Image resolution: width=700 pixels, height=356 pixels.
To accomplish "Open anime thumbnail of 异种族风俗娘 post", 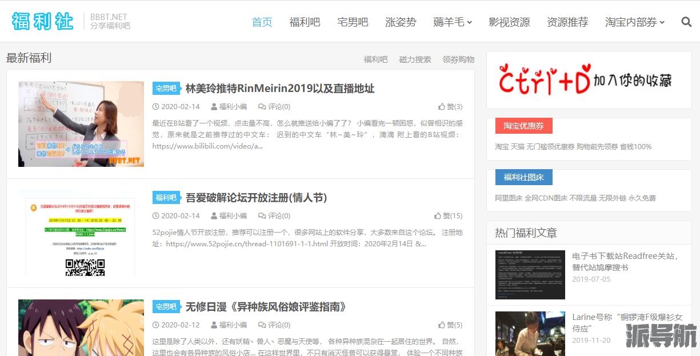I will [x=81, y=327].
